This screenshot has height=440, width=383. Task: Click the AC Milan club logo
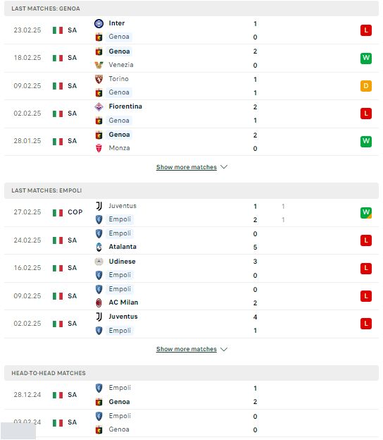(x=99, y=302)
